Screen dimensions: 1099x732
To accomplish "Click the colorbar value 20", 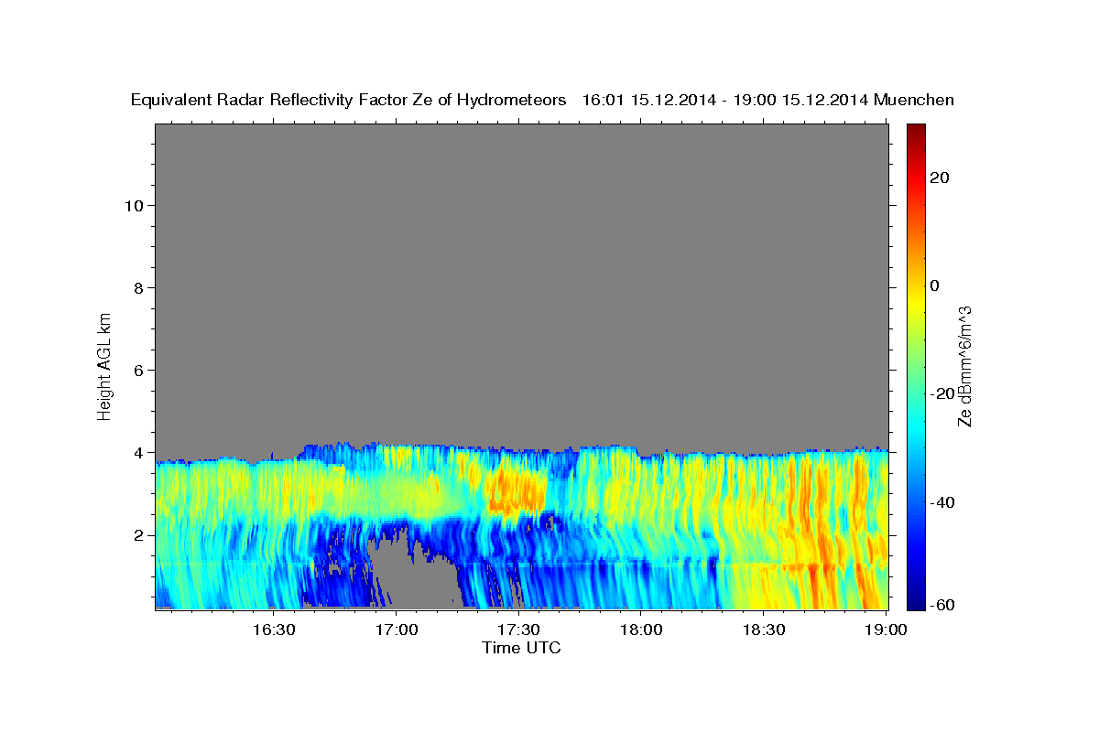I will (x=939, y=178).
